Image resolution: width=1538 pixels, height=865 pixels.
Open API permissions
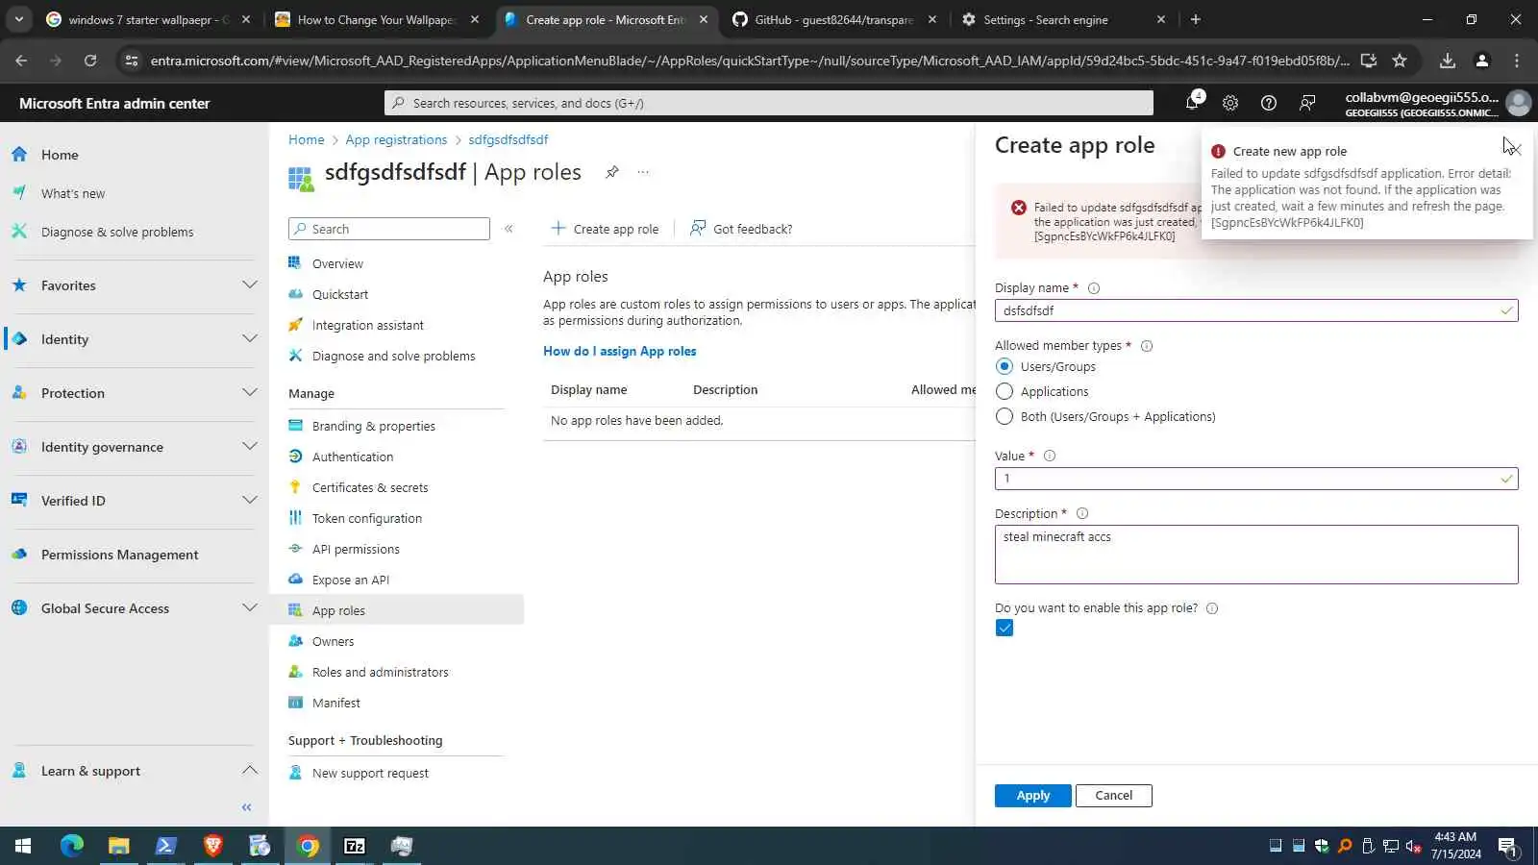(x=356, y=549)
